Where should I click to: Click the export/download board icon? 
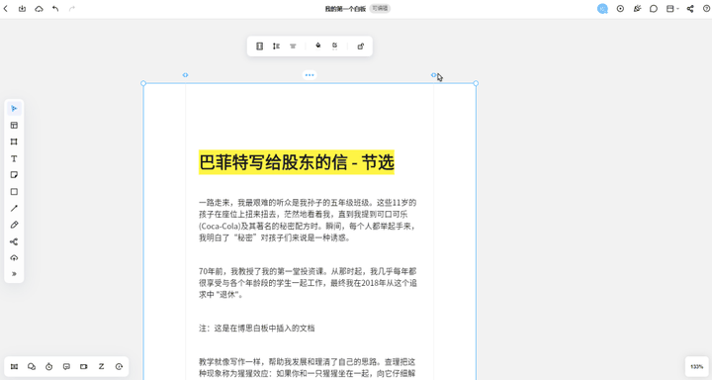(x=22, y=9)
